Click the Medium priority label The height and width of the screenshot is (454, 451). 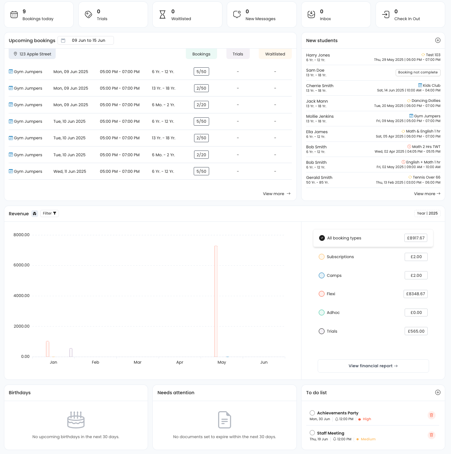pos(368,439)
